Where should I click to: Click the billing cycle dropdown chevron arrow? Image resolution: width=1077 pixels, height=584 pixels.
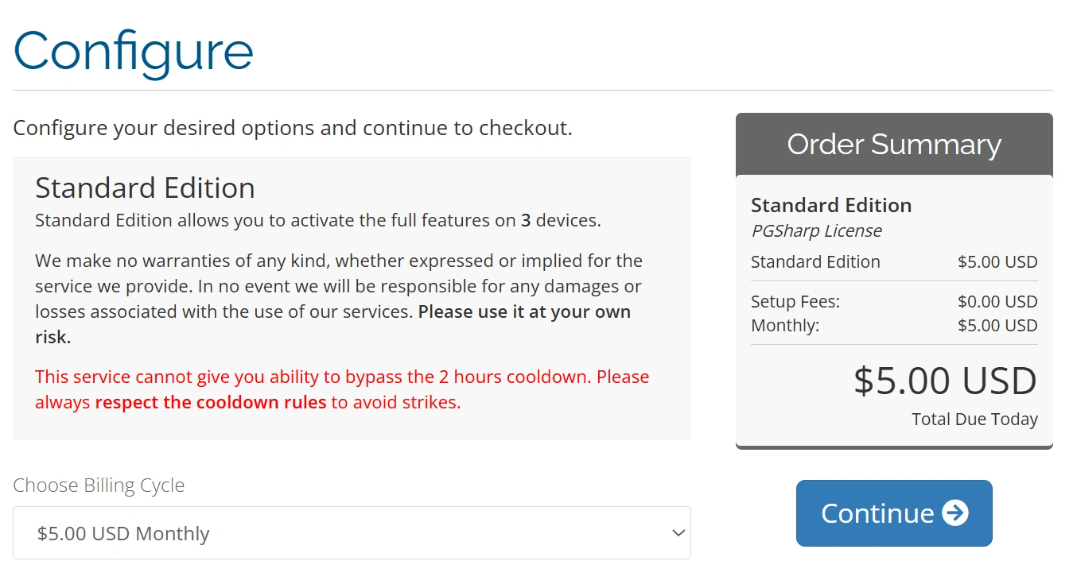(x=678, y=533)
